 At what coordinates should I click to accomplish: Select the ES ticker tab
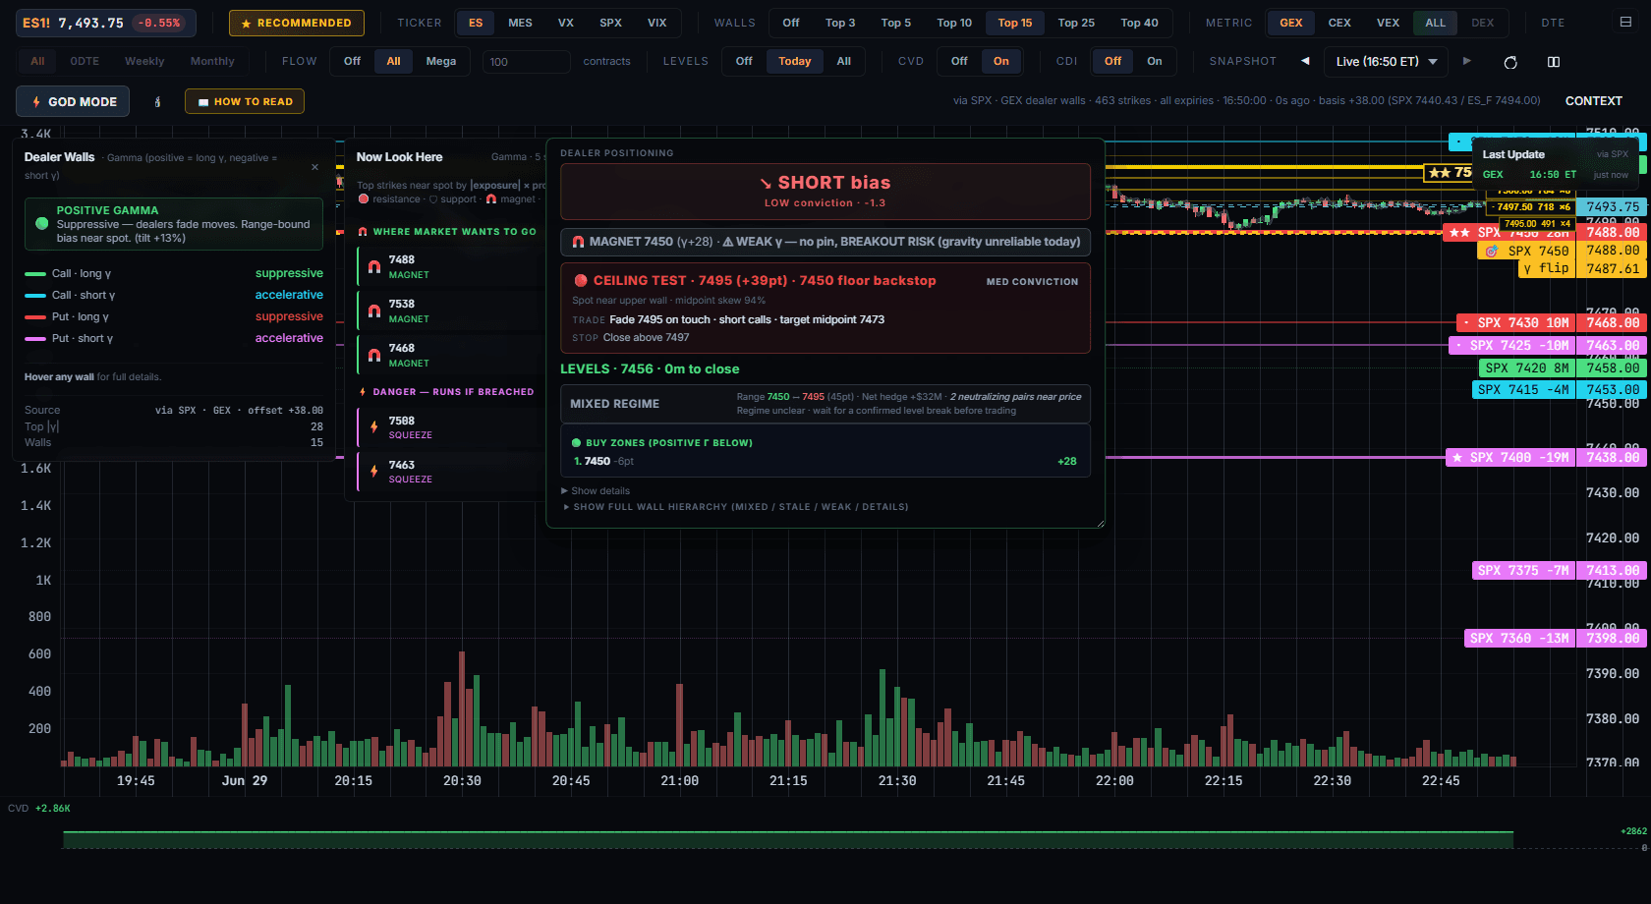click(476, 23)
